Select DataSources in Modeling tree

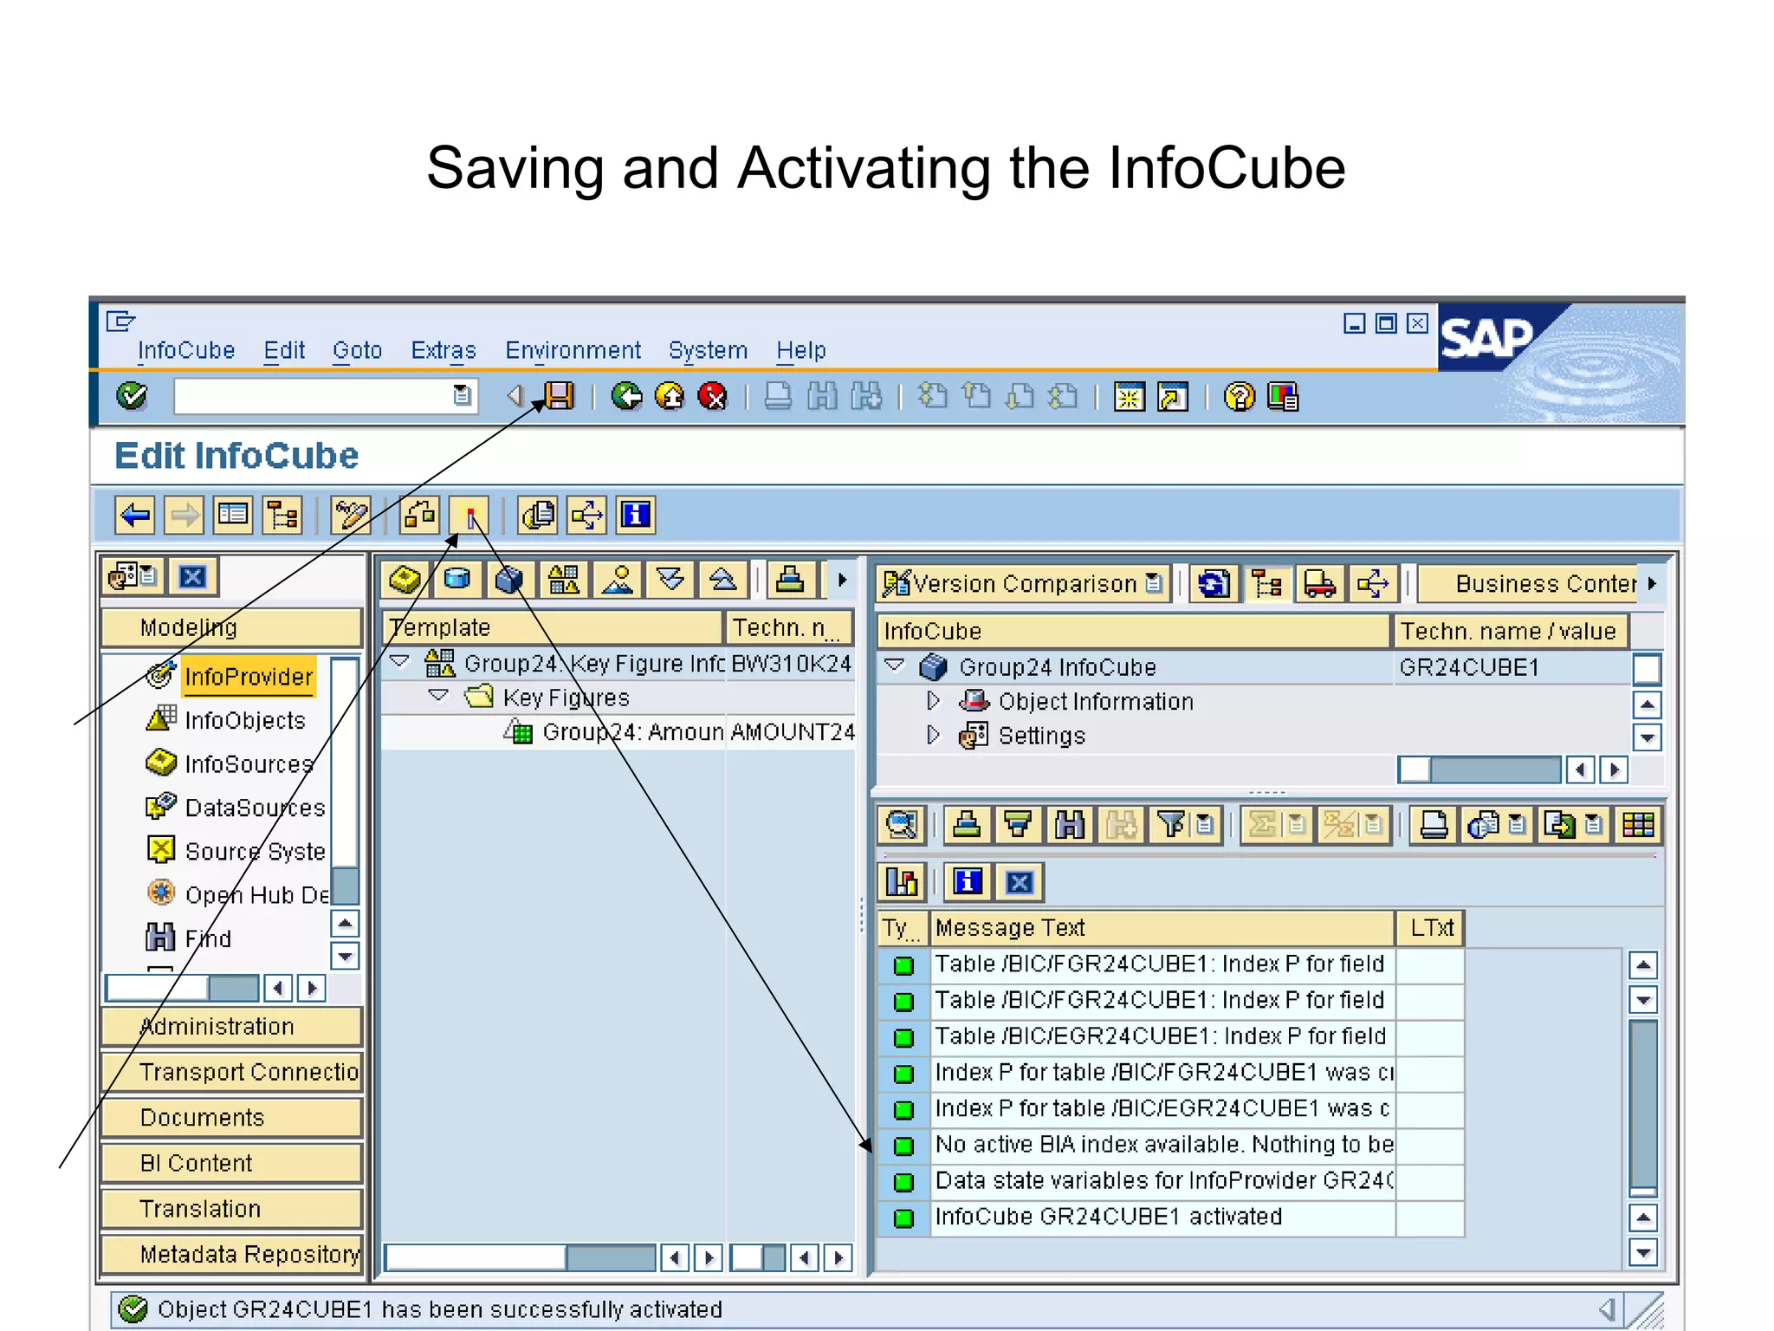pos(256,808)
